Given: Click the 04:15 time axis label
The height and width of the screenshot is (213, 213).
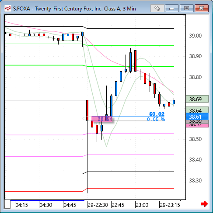Looking at the screenshot, I should (21, 205).
